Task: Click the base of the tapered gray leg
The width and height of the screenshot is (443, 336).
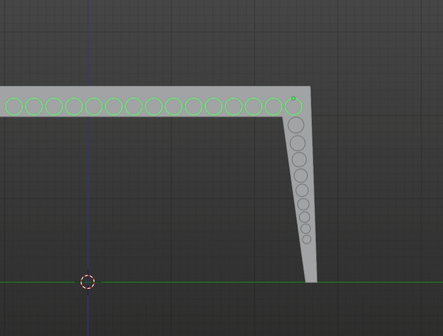Action: click(311, 278)
